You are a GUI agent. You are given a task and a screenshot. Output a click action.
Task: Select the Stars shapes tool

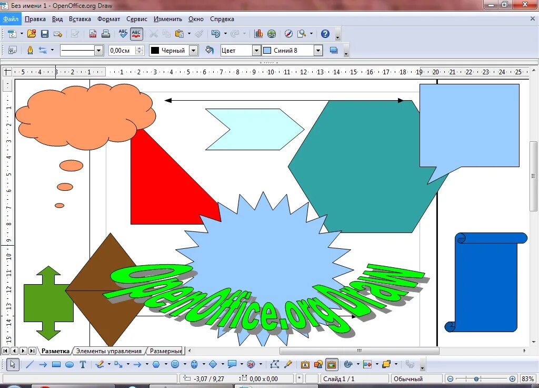pyautogui.click(x=251, y=364)
